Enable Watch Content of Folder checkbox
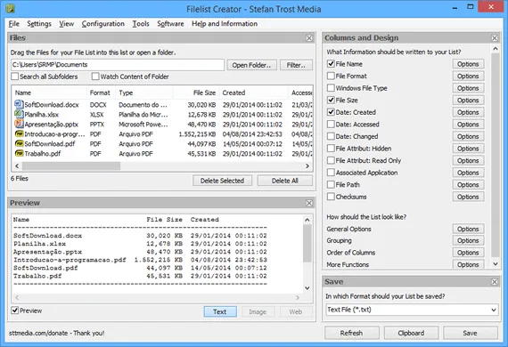Viewport: 508px width, 347px height. click(95, 77)
